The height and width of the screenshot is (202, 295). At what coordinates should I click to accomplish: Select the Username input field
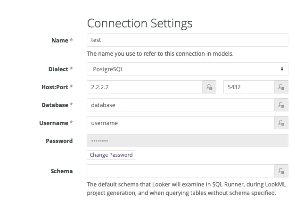[x=180, y=123]
